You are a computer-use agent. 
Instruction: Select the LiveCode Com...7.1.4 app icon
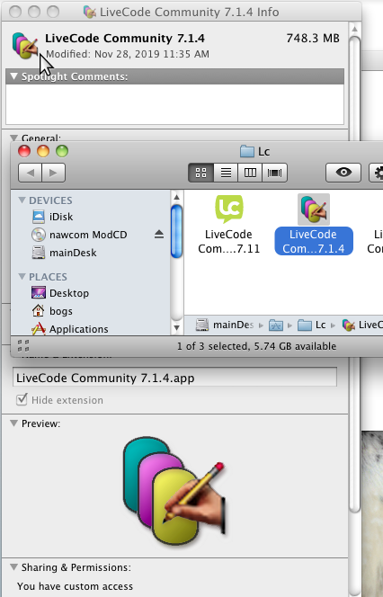coord(314,209)
